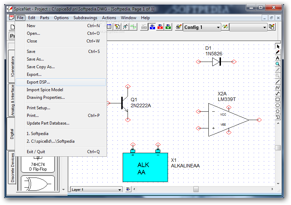
Task: Select the 74HC74 D Flip-Flop part
Action: [38, 164]
